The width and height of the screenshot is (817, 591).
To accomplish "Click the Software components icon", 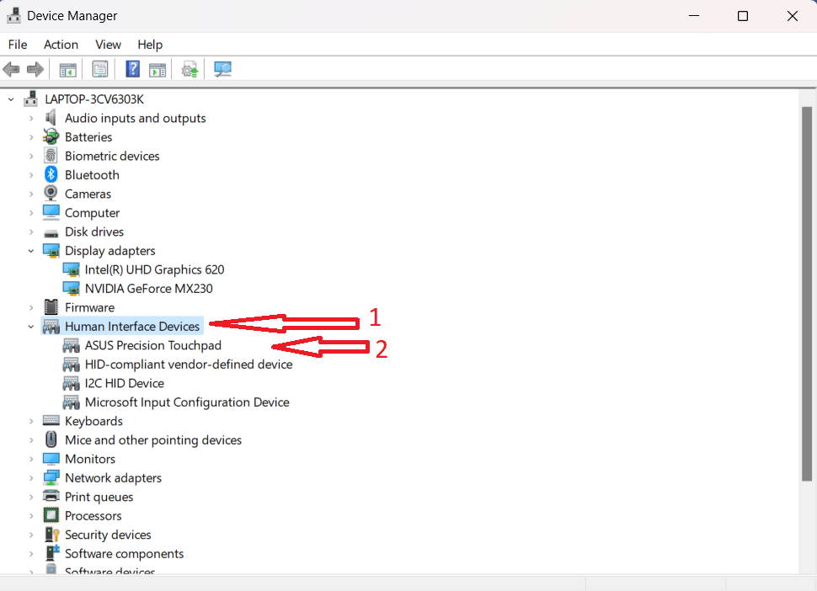I will [x=51, y=553].
